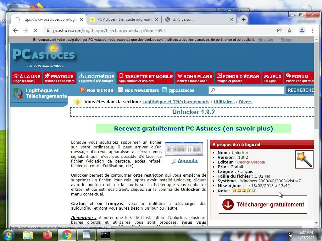Open File Explorer from the taskbar
The image size is (322, 241).
[28, 235]
